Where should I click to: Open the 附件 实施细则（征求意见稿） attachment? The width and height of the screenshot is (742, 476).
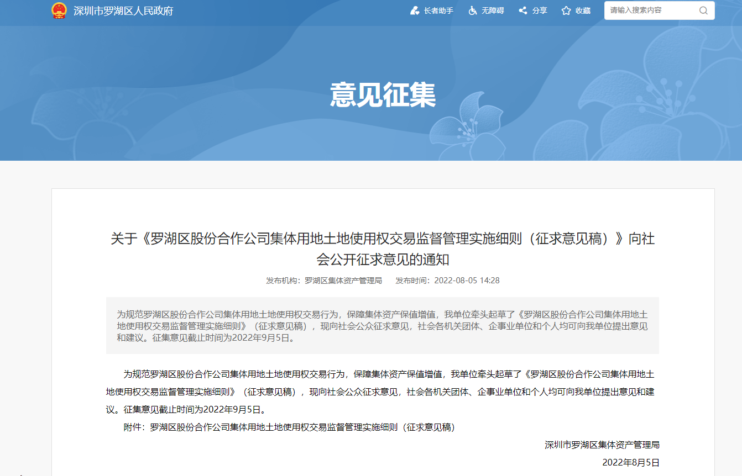click(x=302, y=427)
